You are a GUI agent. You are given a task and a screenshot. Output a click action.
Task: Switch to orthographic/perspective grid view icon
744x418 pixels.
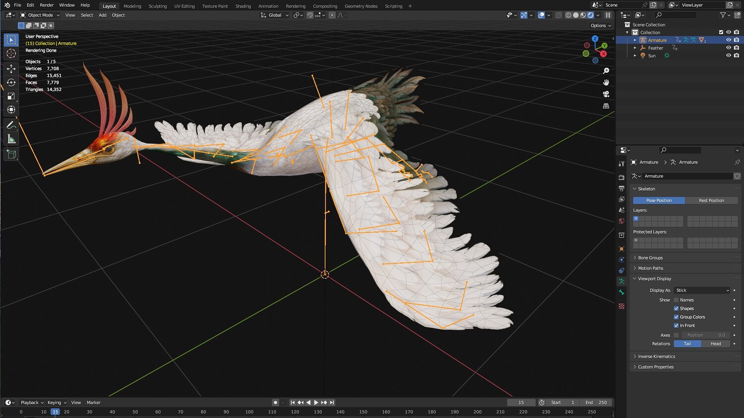(606, 106)
